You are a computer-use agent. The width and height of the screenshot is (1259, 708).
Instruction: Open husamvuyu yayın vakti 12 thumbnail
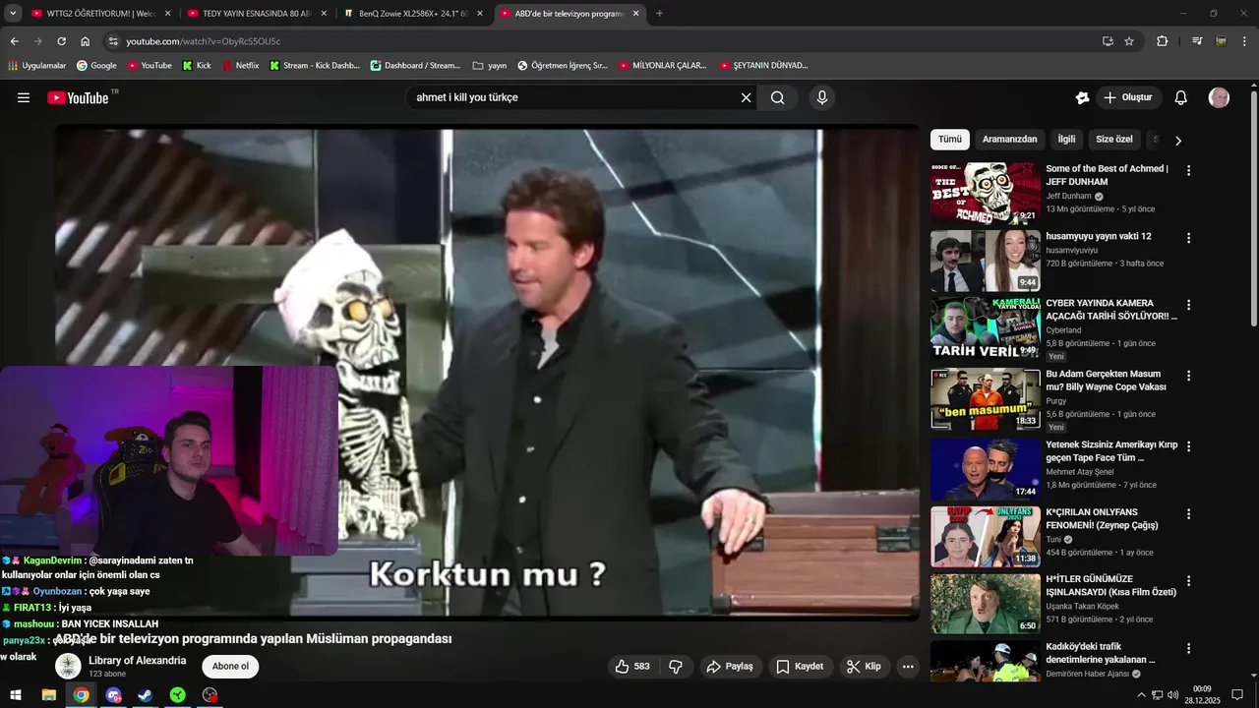click(986, 261)
